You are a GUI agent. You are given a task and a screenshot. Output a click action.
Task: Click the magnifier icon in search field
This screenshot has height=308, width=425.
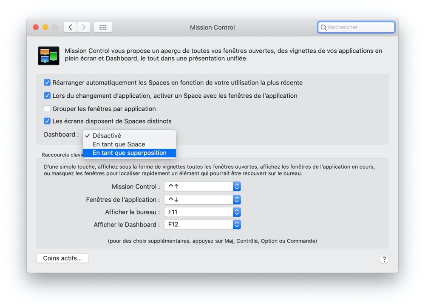click(323, 27)
